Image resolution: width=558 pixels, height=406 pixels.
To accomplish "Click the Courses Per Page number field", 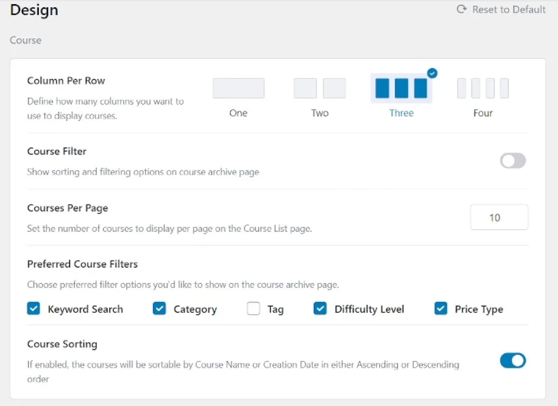I will click(x=499, y=217).
